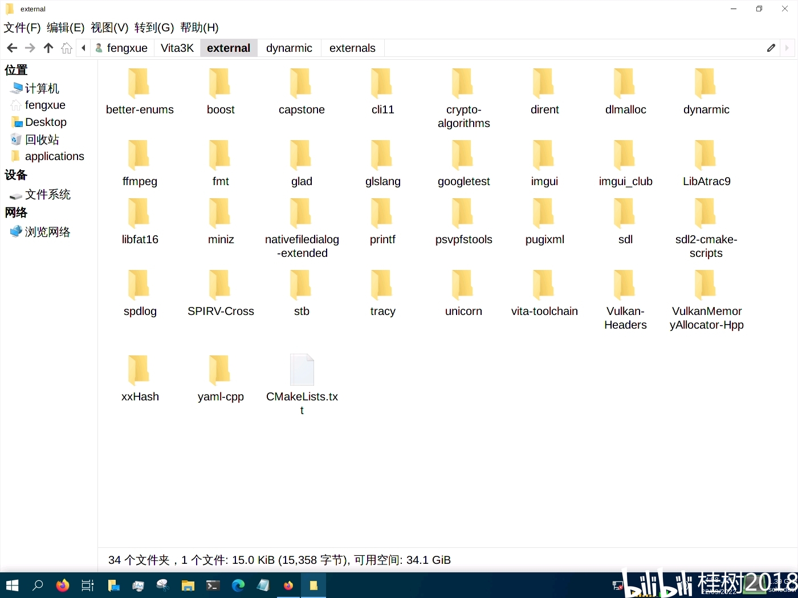The width and height of the screenshot is (798, 598).
Task: Select the LibAtrac9 folder icon
Action: click(x=706, y=155)
